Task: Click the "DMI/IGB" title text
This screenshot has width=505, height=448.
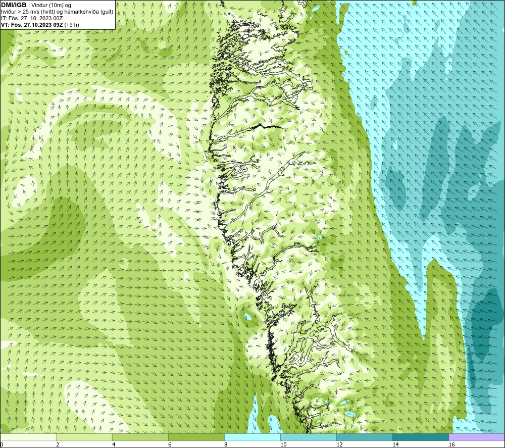Action: click(x=14, y=5)
